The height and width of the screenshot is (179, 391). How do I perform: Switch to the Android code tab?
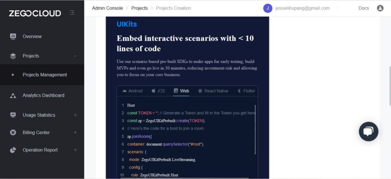click(132, 91)
